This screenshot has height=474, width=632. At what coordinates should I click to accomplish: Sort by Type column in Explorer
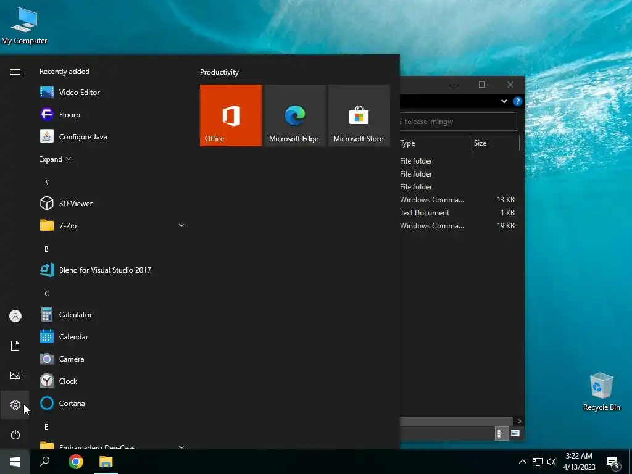coord(434,143)
